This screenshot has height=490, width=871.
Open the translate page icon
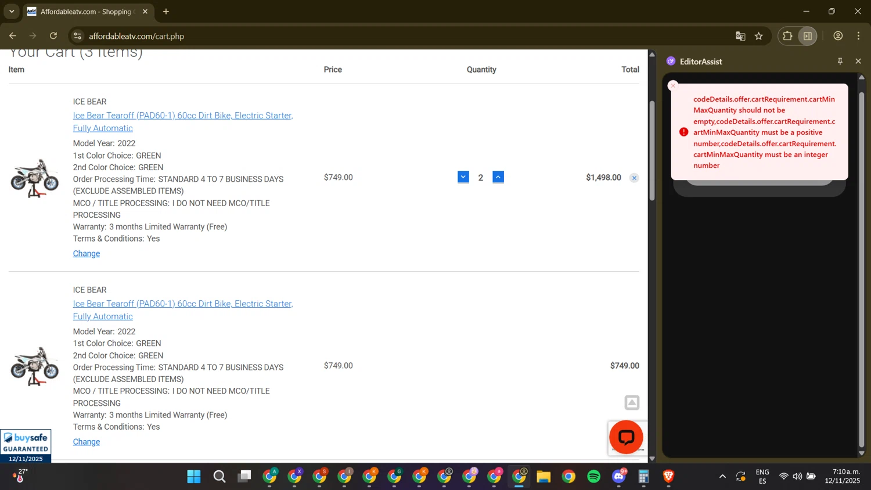coord(740,36)
